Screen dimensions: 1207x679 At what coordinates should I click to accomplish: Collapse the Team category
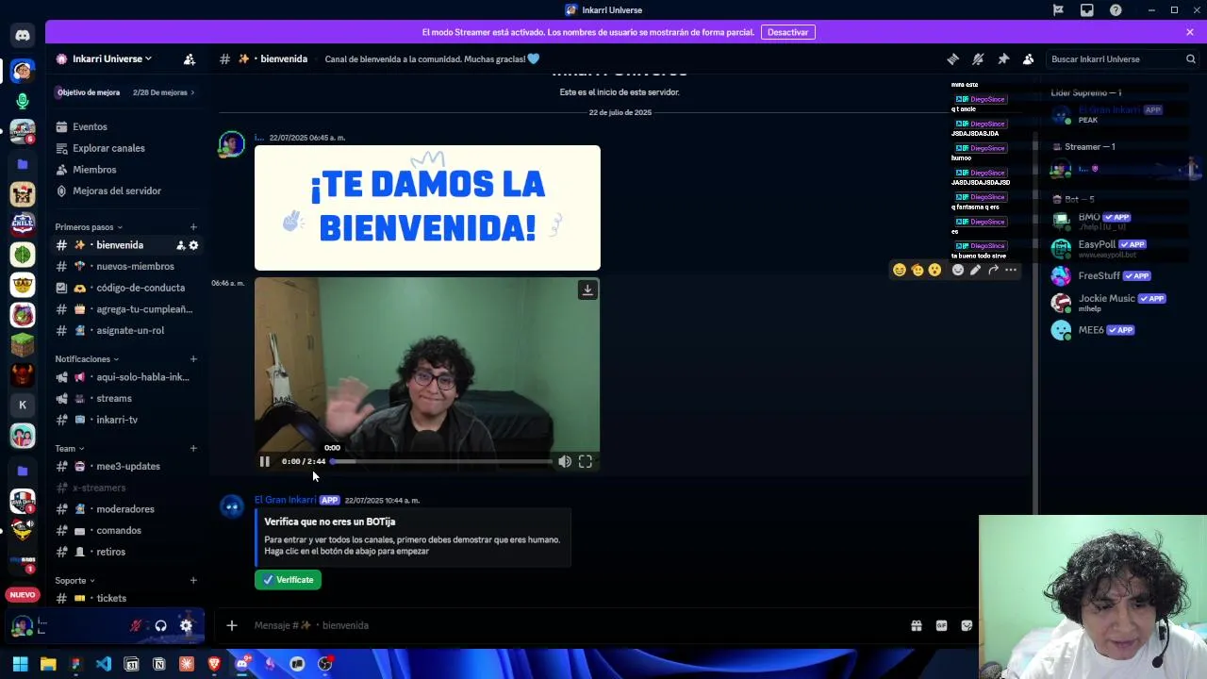click(x=70, y=449)
